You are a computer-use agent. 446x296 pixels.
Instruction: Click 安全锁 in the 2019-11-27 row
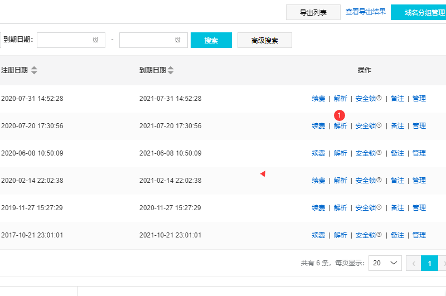click(365, 208)
